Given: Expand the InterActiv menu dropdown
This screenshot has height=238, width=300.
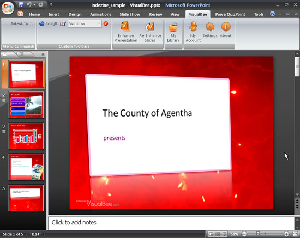Looking at the screenshot, I should pyautogui.click(x=21, y=23).
